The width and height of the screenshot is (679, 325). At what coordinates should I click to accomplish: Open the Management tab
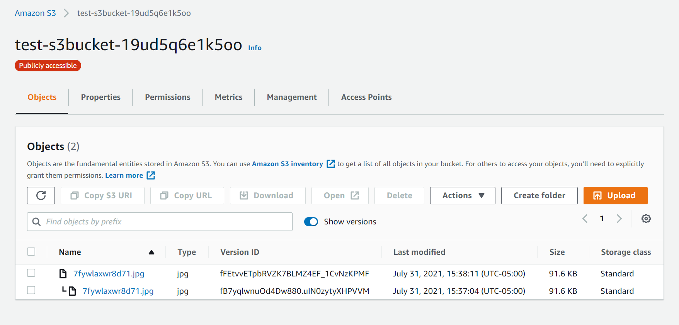pos(292,97)
